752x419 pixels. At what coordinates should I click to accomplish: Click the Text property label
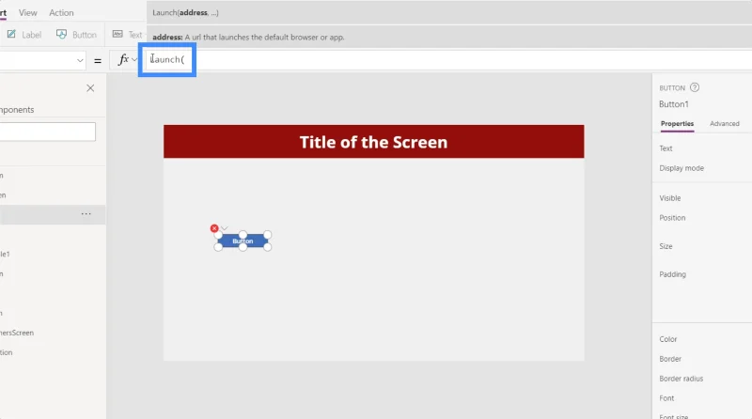pos(666,148)
